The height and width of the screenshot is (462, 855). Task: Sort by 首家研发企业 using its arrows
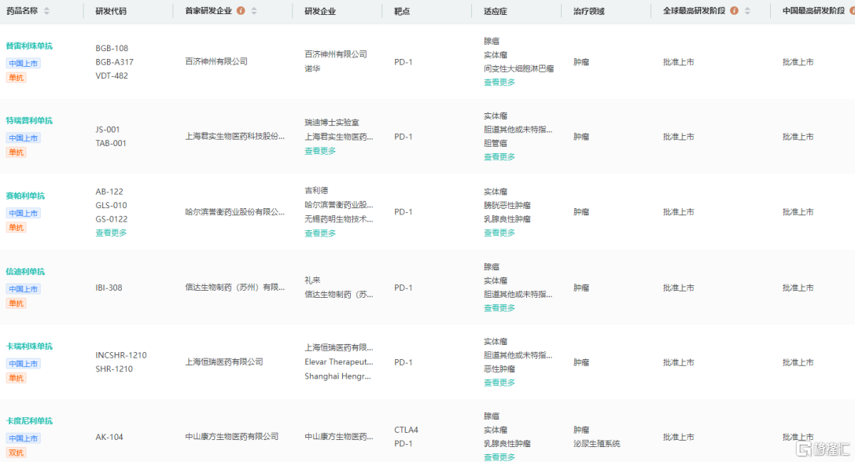pyautogui.click(x=254, y=11)
